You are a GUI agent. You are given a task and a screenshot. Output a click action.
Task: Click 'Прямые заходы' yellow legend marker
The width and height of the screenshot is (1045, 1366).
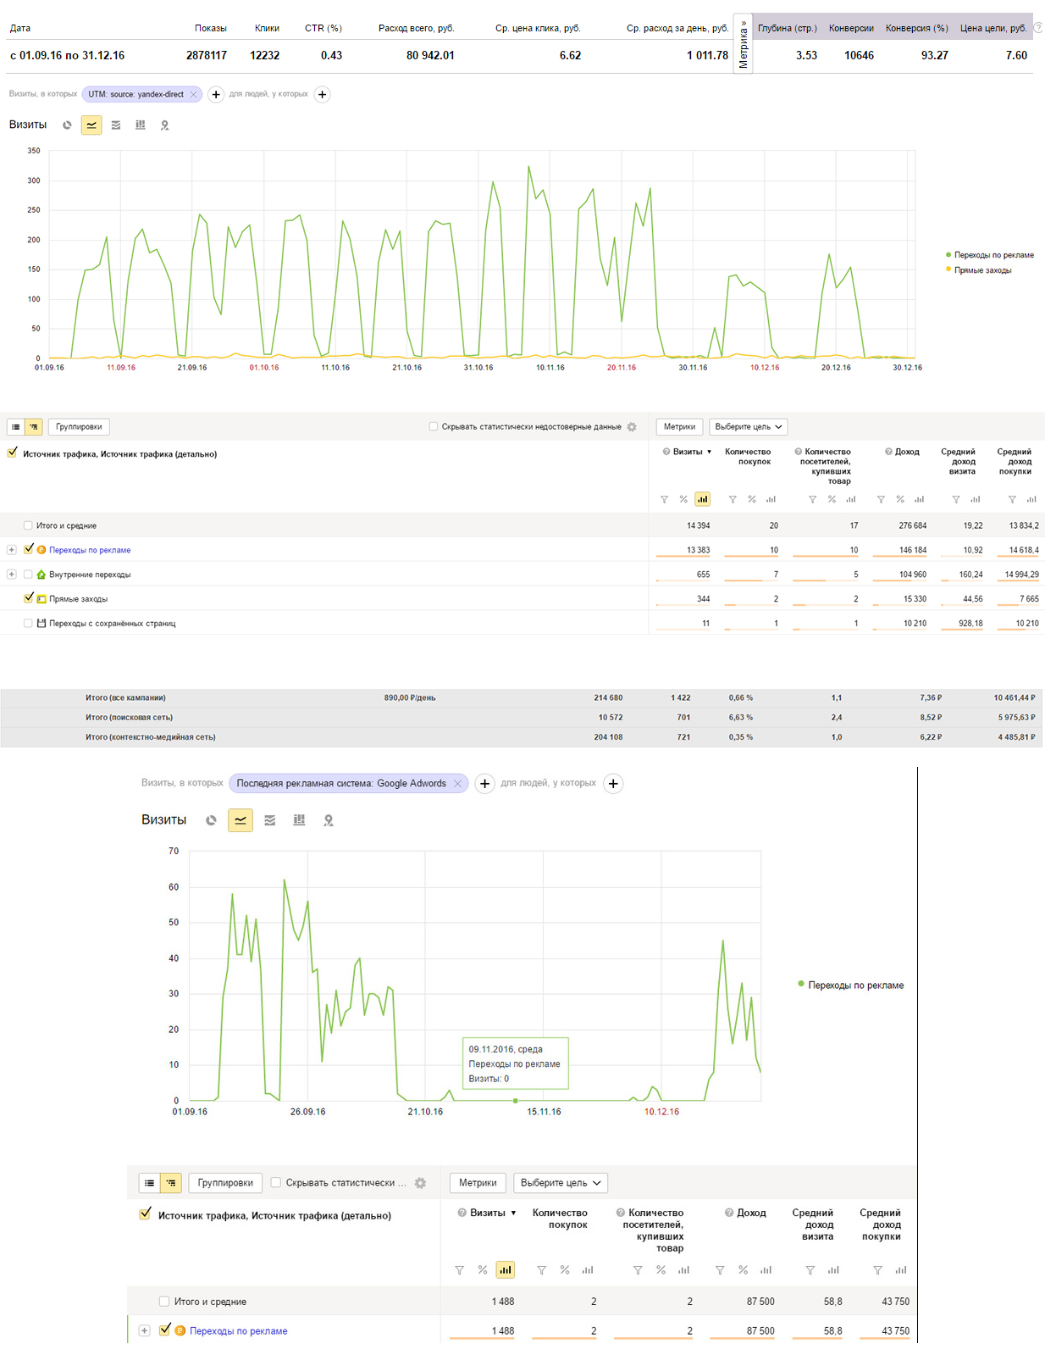[x=948, y=270]
